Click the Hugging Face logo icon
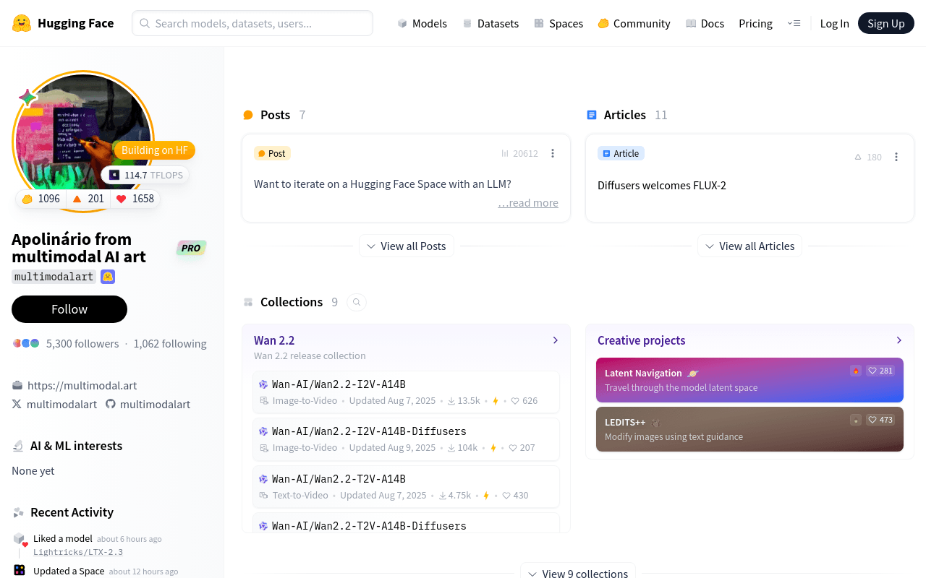This screenshot has height=578, width=926. (22, 23)
